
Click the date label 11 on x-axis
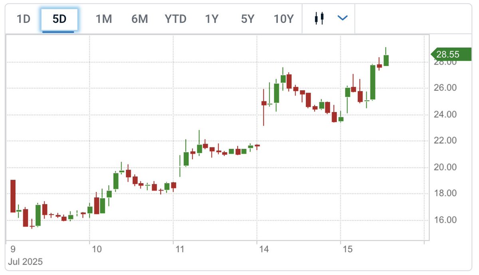coord(180,249)
